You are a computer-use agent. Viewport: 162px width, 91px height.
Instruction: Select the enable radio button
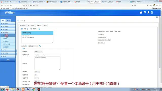(22, 29)
